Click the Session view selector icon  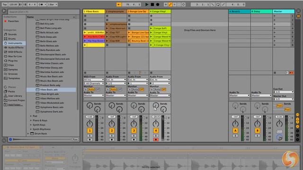click(298, 16)
